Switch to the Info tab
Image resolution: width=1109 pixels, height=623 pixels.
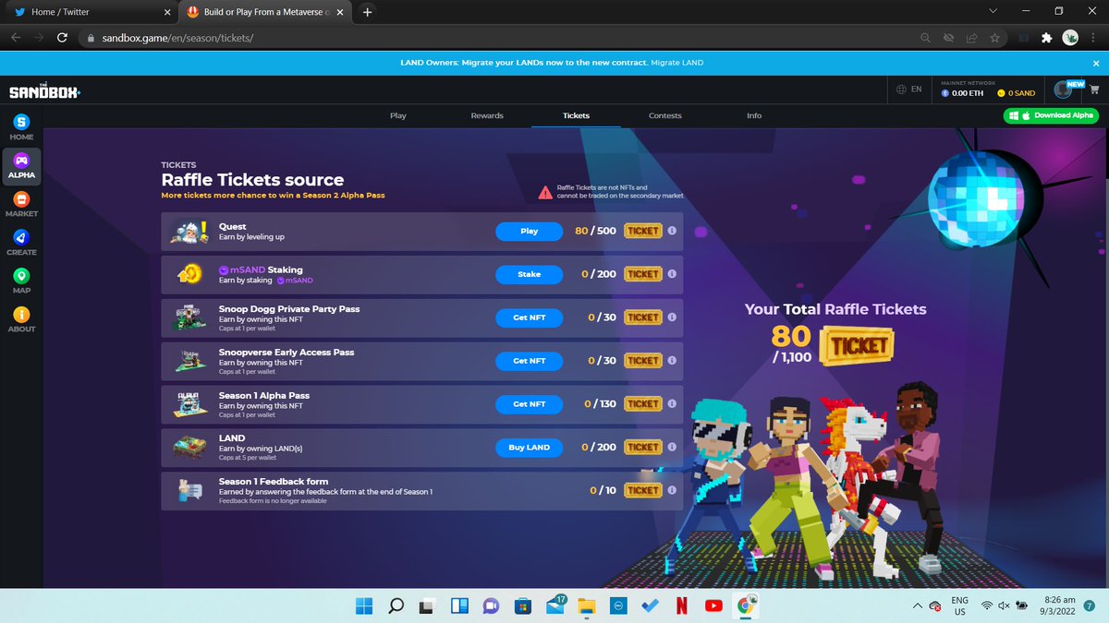[x=754, y=115]
